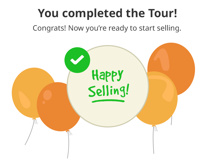
Task: Click the handwritten word "Happy"
Action: pos(108,75)
